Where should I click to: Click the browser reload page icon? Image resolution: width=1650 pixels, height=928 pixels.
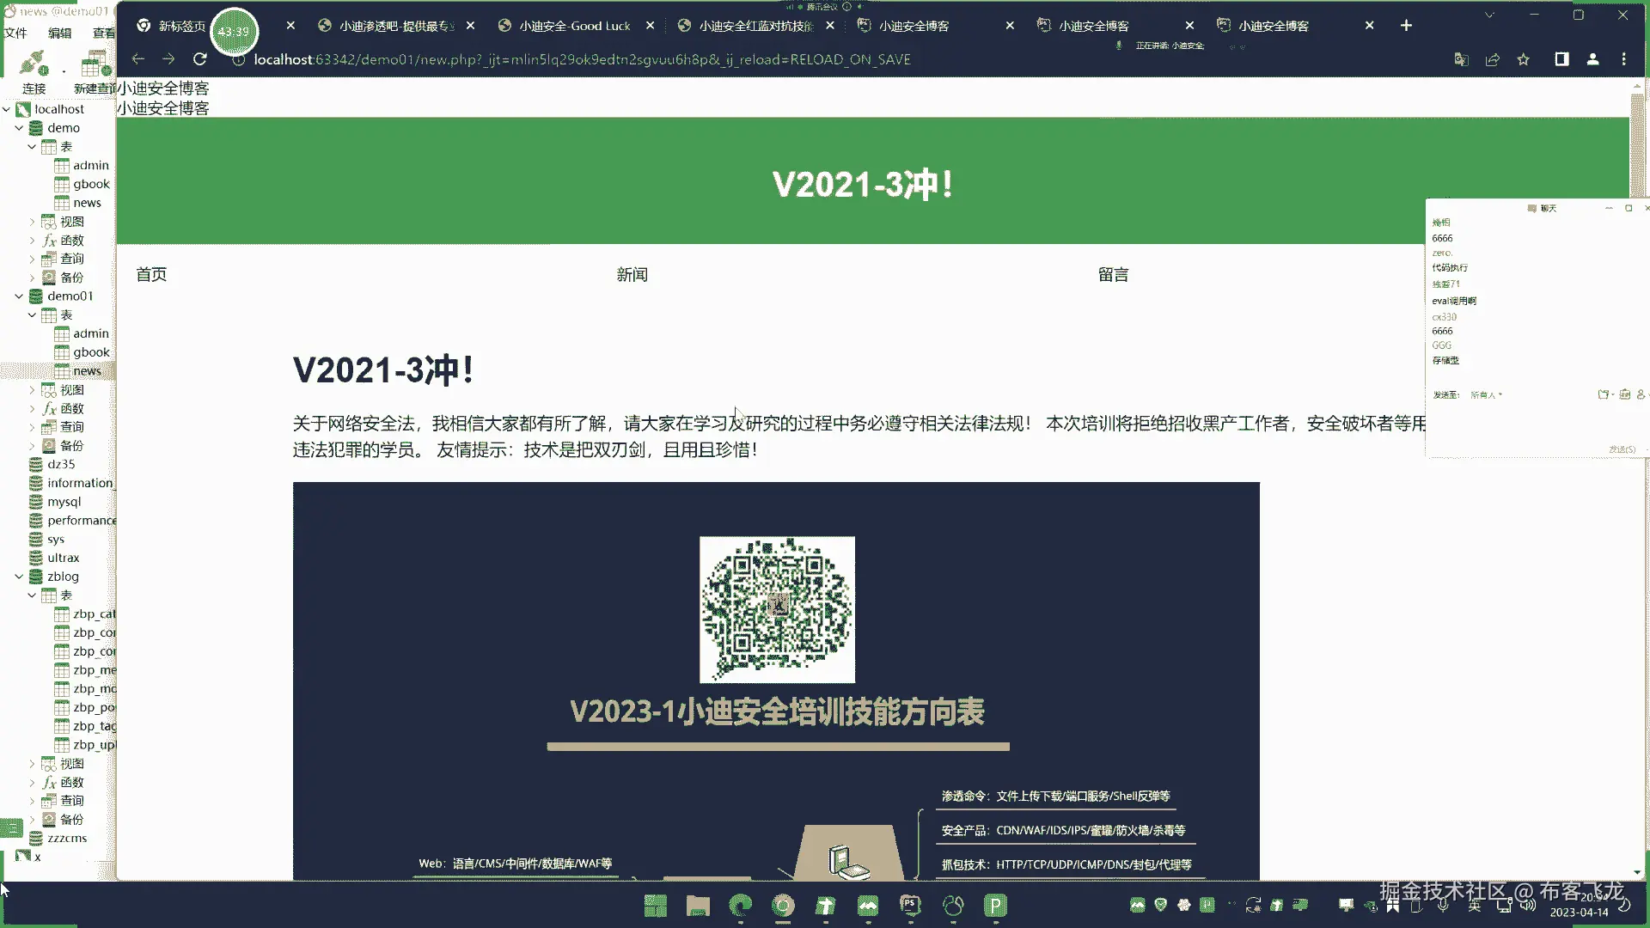199,59
